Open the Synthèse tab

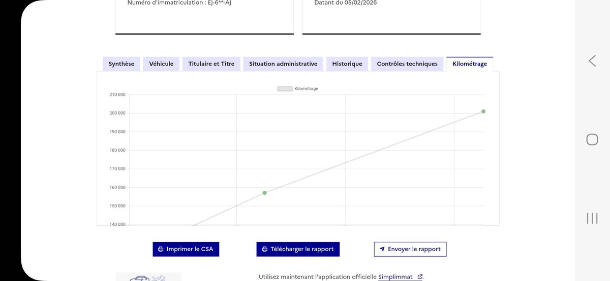point(121,64)
